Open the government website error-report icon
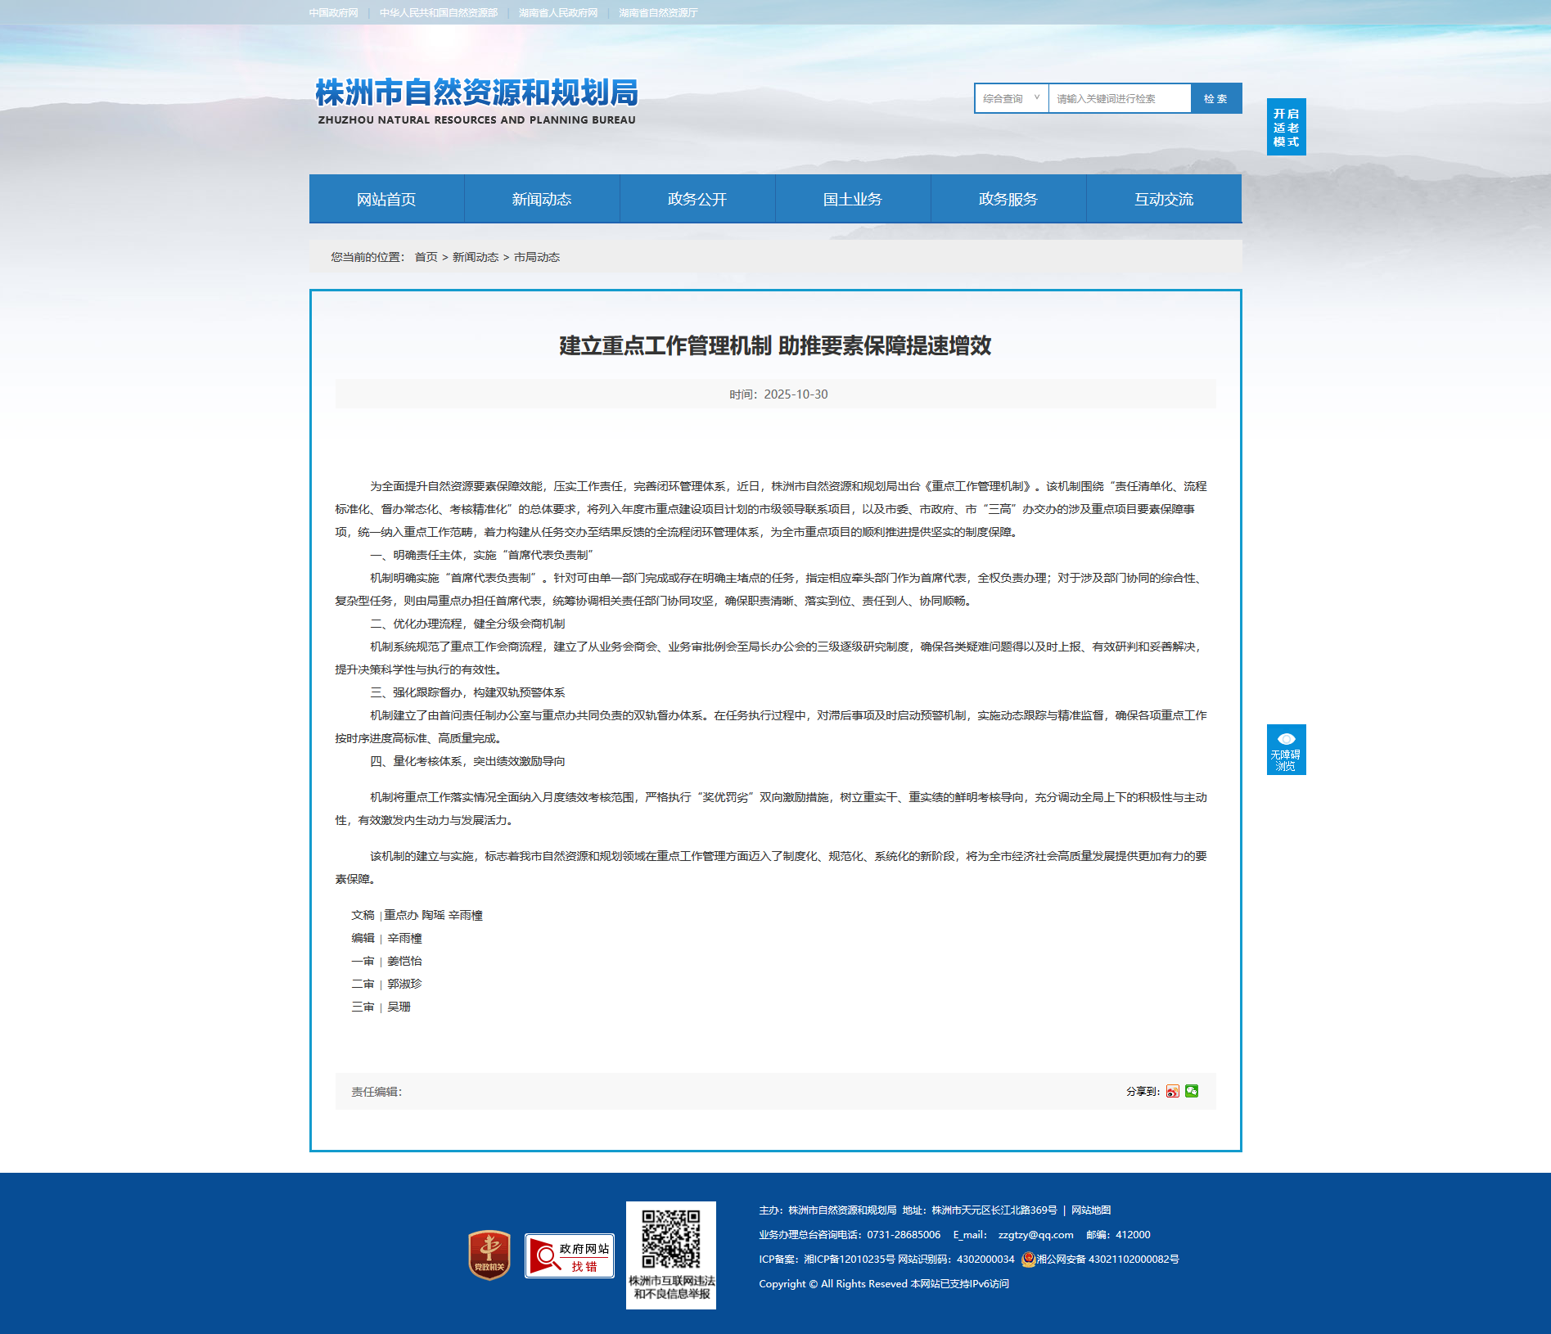The height and width of the screenshot is (1334, 1551). (x=569, y=1255)
